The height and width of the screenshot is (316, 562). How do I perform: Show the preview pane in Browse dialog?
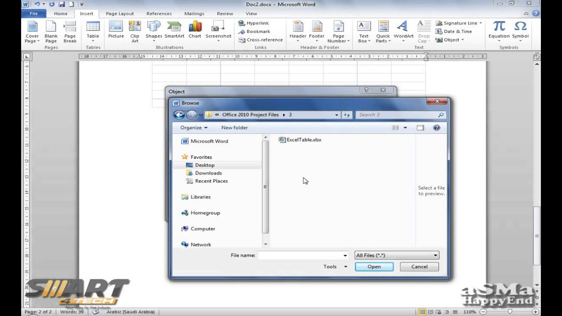pyautogui.click(x=420, y=128)
